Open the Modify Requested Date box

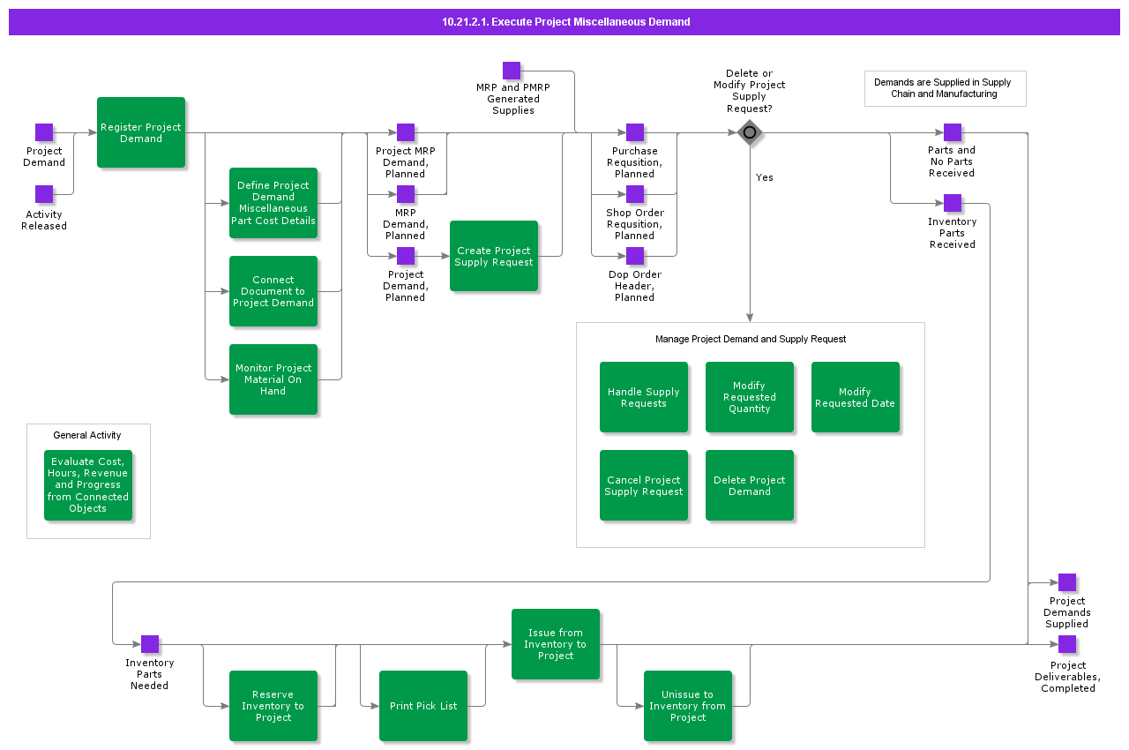[x=856, y=397]
